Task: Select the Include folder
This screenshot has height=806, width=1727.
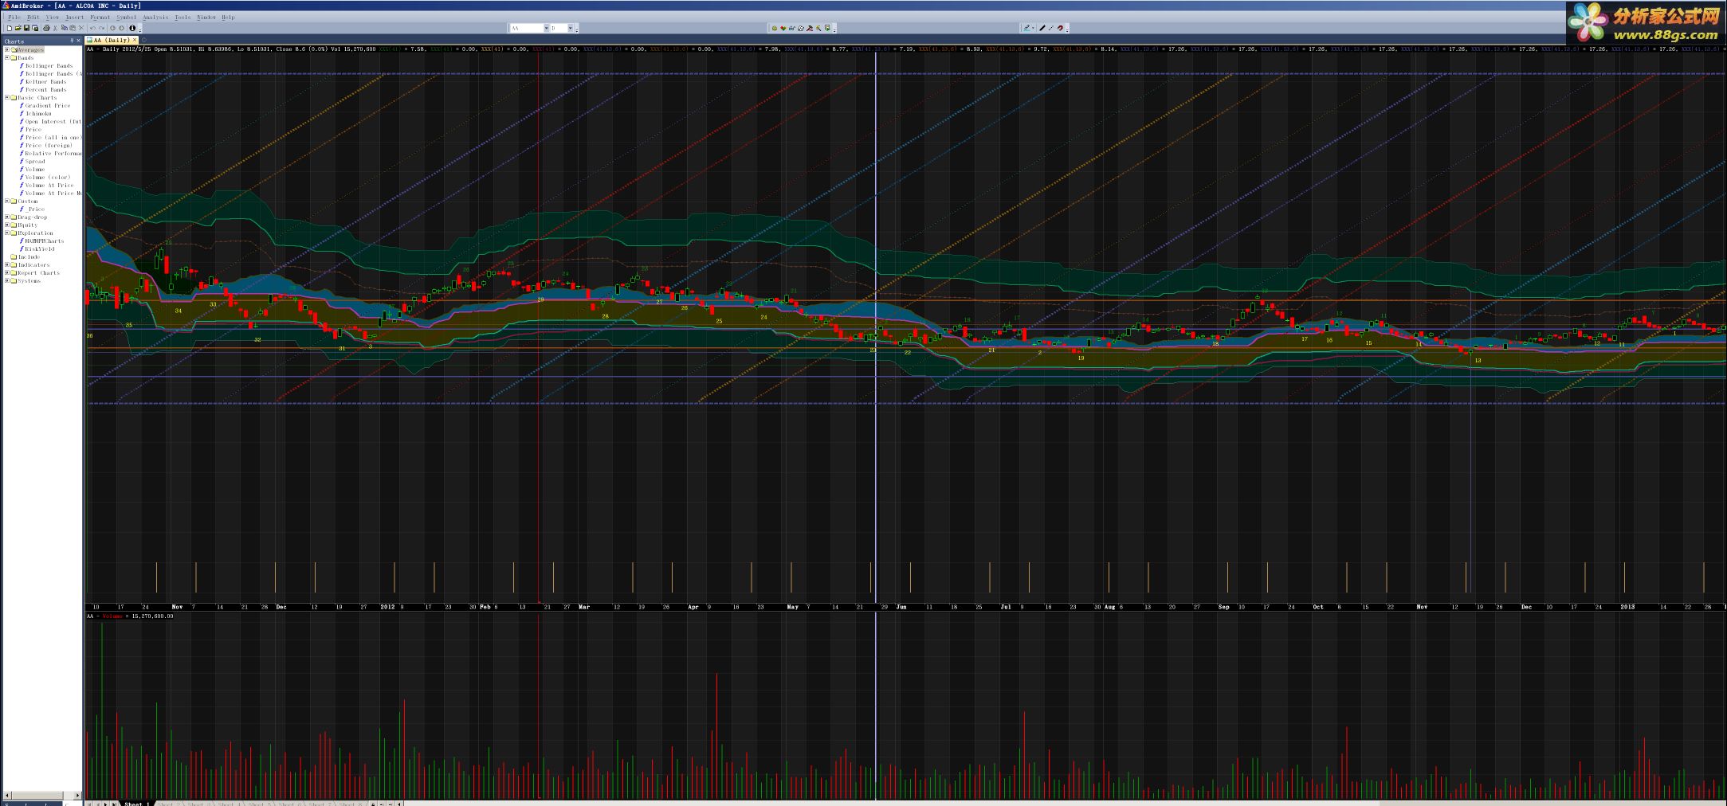Action: coord(29,256)
